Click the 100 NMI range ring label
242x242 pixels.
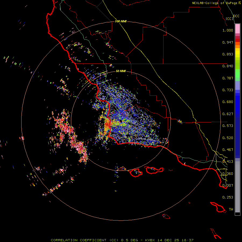(x=121, y=21)
